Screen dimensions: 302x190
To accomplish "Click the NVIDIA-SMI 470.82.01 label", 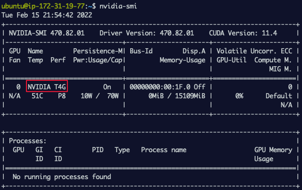I will (47, 33).
